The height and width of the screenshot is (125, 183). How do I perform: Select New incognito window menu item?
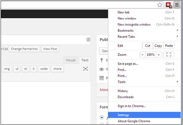pyautogui.click(x=134, y=24)
